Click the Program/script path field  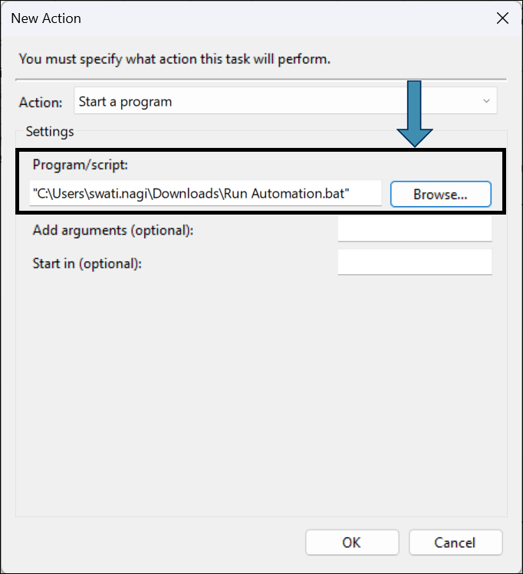coord(205,194)
